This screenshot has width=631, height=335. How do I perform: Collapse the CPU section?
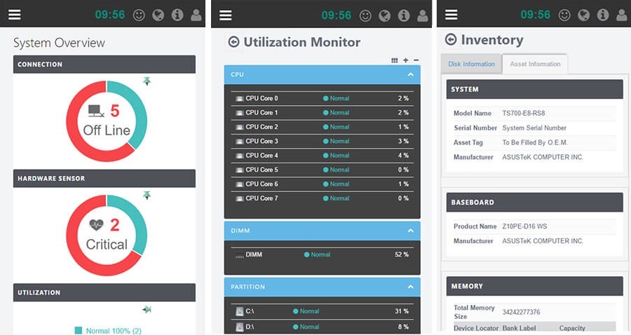[410, 75]
